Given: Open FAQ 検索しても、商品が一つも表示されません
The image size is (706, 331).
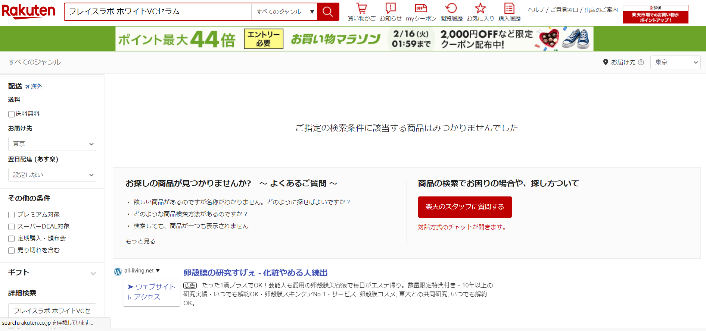Looking at the screenshot, I should 191,226.
